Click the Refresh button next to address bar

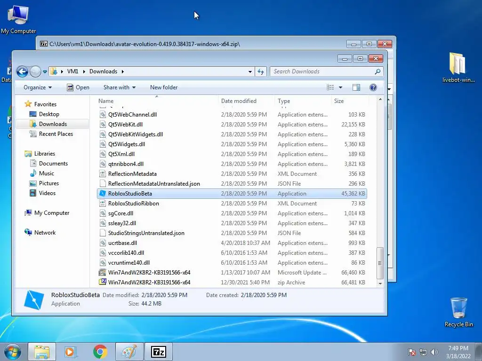[x=261, y=71]
